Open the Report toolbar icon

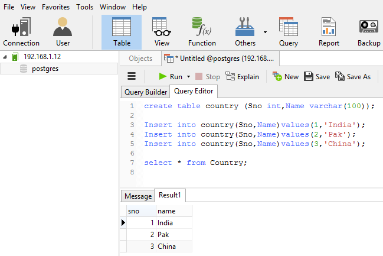click(329, 32)
